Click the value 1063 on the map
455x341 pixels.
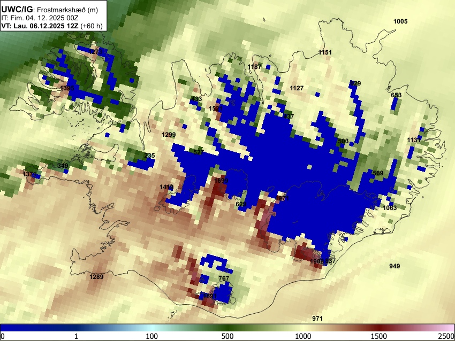click(x=390, y=208)
